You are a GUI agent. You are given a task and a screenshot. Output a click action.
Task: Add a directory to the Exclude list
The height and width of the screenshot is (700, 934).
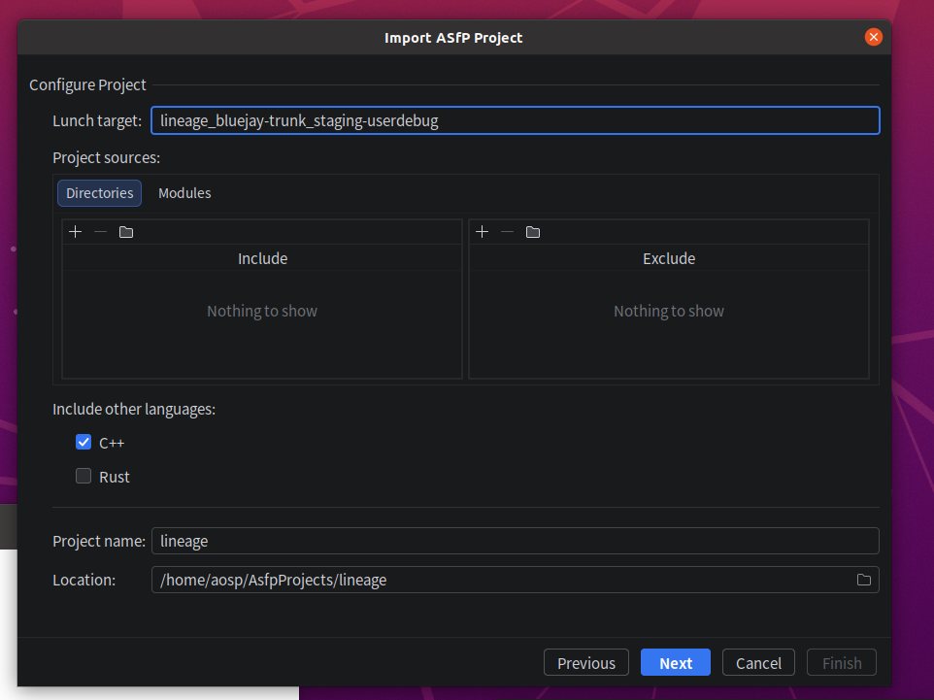coord(483,232)
